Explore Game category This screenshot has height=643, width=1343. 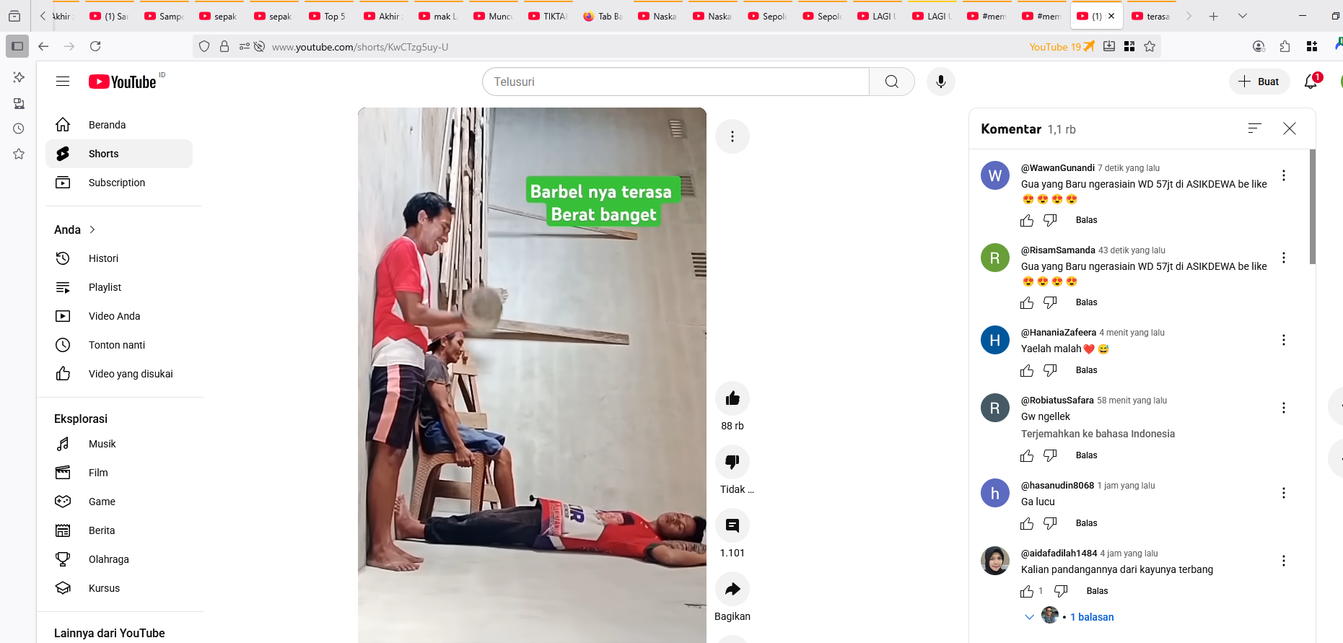pyautogui.click(x=119, y=502)
